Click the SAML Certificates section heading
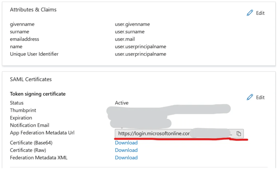Viewport: 277px width, 169px height. [31, 79]
